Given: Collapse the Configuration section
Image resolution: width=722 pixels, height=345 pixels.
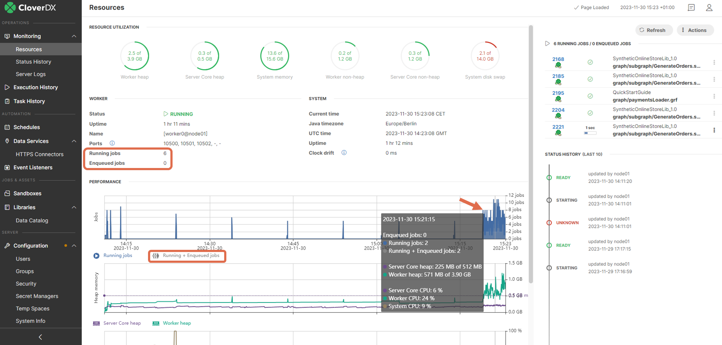Looking at the screenshot, I should [74, 246].
